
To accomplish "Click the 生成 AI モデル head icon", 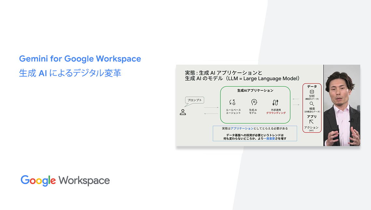I will (254, 102).
